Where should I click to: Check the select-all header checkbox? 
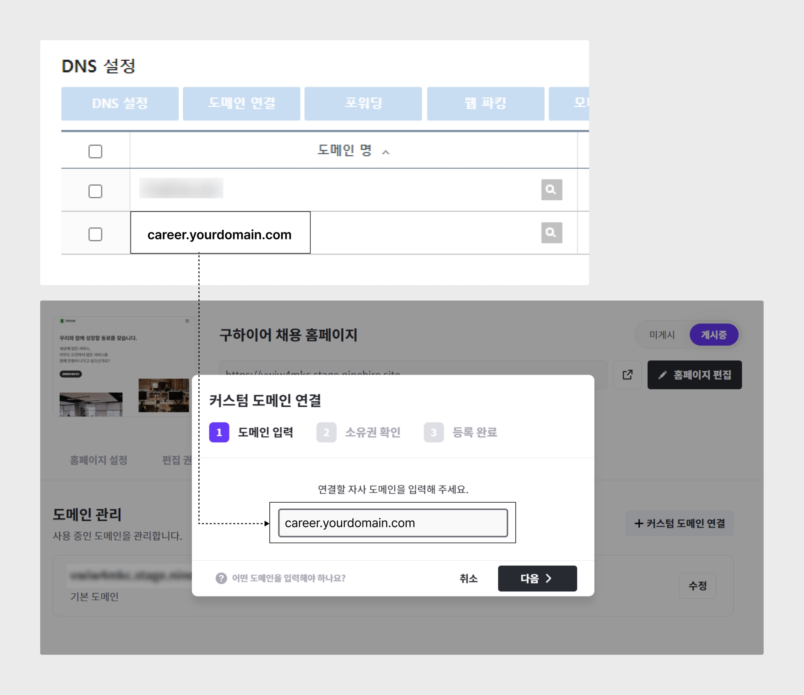pyautogui.click(x=95, y=151)
